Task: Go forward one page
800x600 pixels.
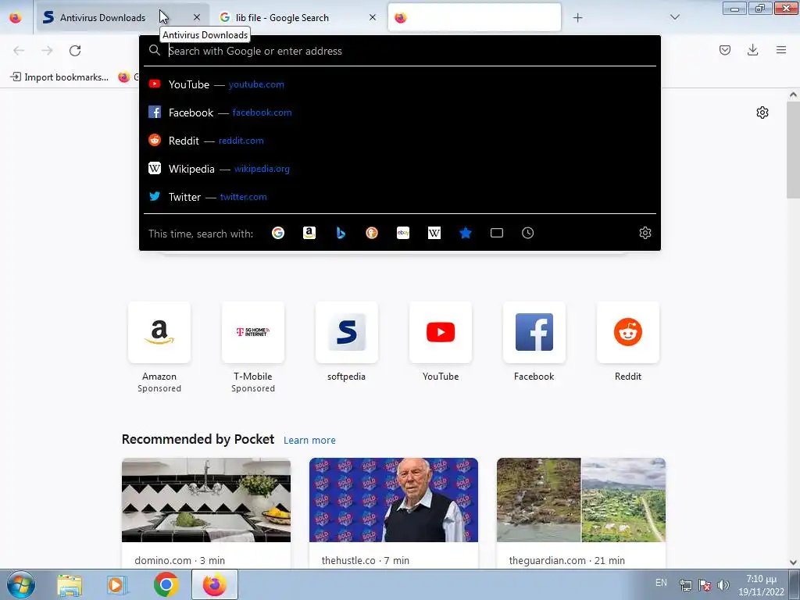Action: (47, 51)
